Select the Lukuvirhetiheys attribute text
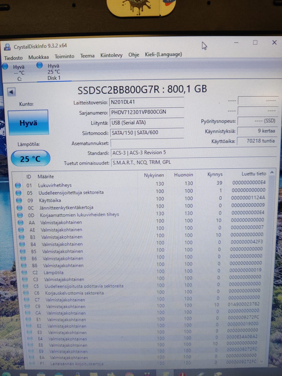282x376 pixels. tap(55, 185)
